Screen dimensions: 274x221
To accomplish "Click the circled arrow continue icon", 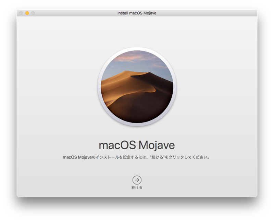I will [x=137, y=180].
